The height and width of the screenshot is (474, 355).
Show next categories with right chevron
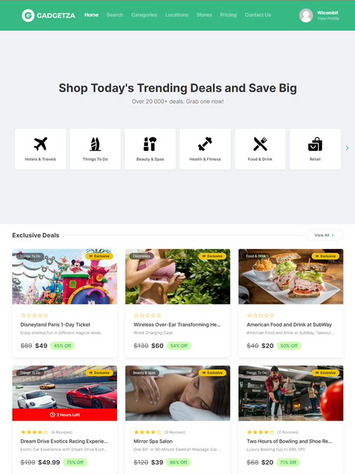(x=347, y=148)
